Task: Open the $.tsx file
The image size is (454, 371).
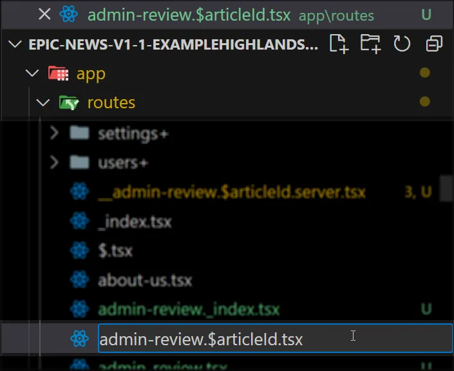Action: click(115, 251)
